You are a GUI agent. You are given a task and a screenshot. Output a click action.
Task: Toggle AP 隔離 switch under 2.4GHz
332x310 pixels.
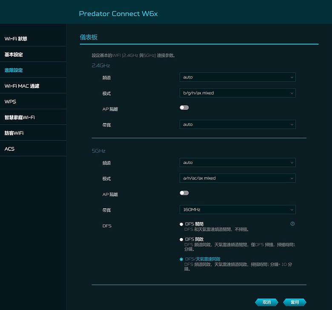tap(184, 108)
